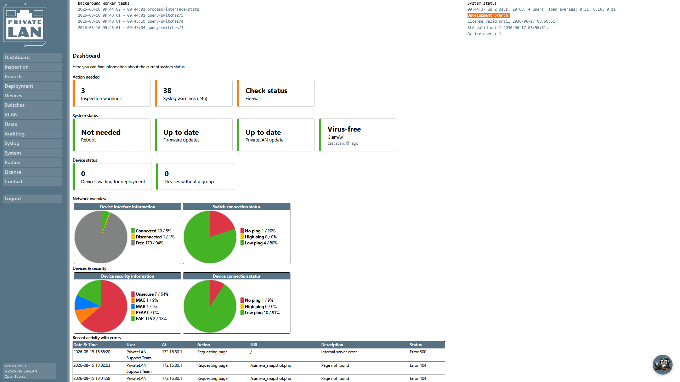Image resolution: width=680 pixels, height=382 pixels.
Task: Click the Date & Time column header
Action: point(85,345)
